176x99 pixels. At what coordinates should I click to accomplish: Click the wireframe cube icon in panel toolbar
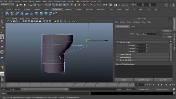click(x=44, y=21)
